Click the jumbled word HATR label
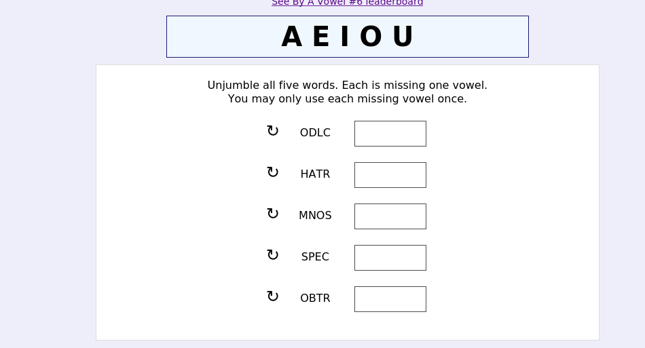The width and height of the screenshot is (645, 348). coord(315,174)
